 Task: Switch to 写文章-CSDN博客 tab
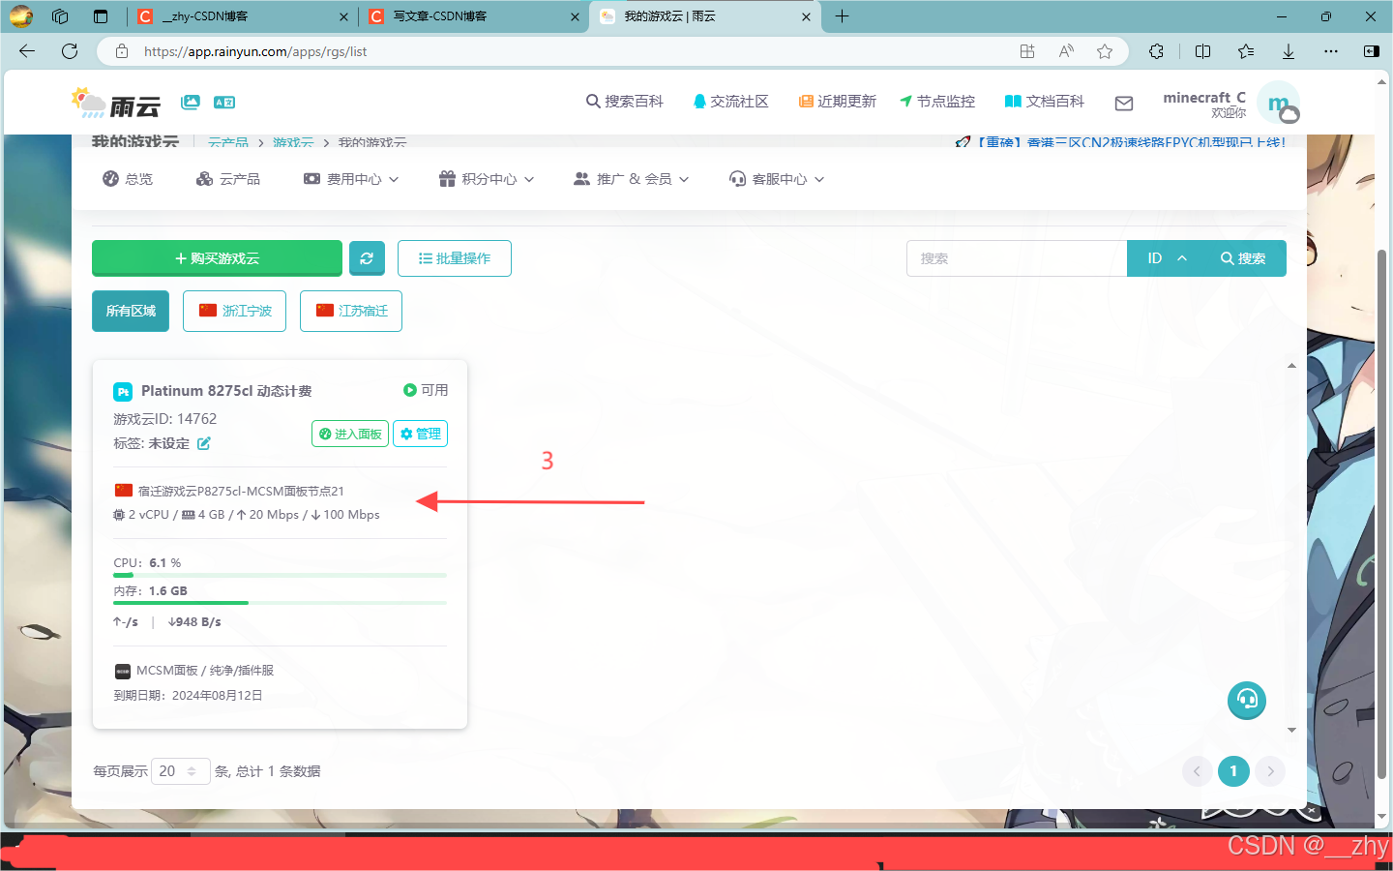(473, 16)
